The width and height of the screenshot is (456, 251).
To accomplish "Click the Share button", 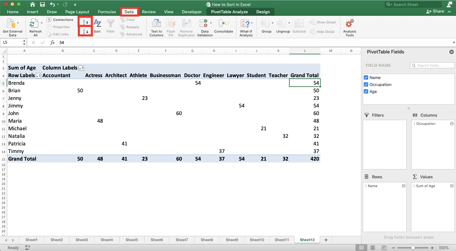I will point(435,11).
